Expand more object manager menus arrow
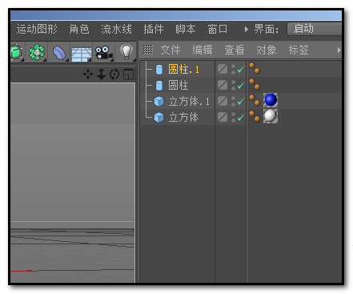 339,50
